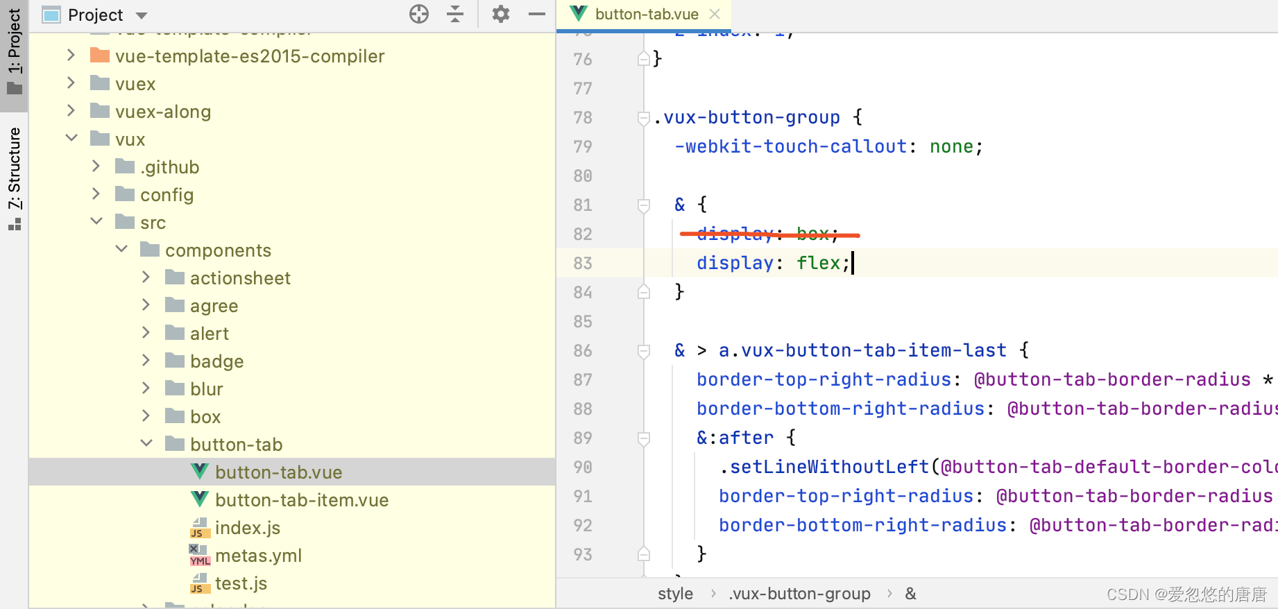Image resolution: width=1278 pixels, height=609 pixels.
Task: Select button-tab.vue in the project tree
Action: [291, 472]
